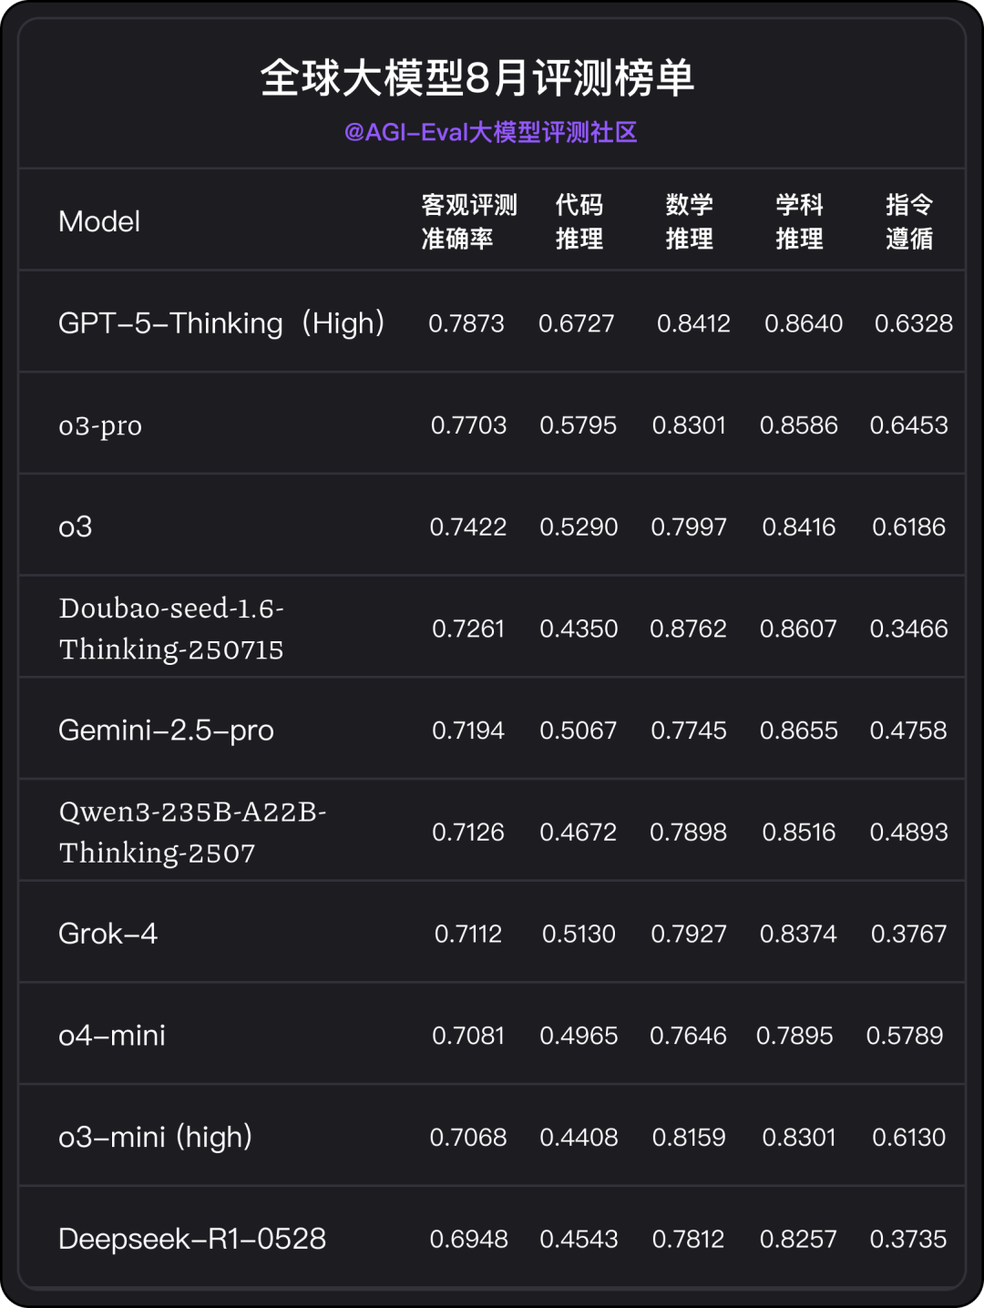
Task: Select the o3-pro model row name
Action: point(100,425)
